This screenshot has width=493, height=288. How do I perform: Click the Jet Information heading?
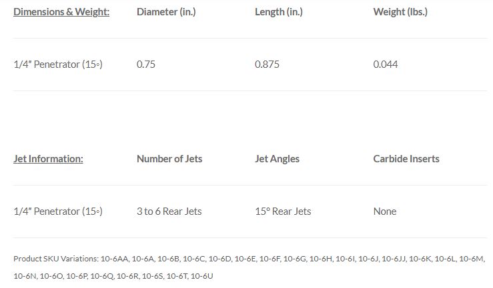48,159
